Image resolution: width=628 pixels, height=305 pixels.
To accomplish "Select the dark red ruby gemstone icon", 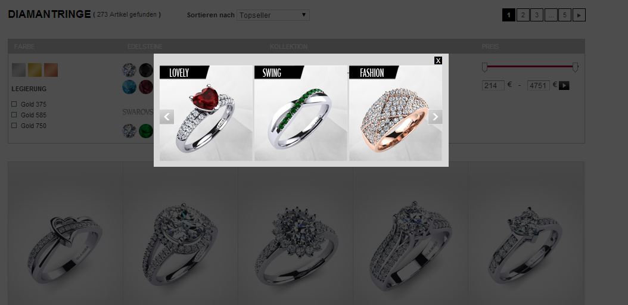I will pyautogui.click(x=146, y=87).
